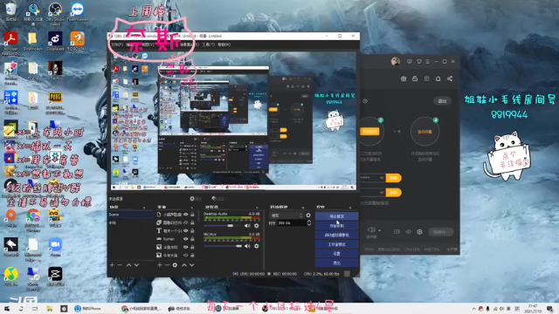Viewport: 559px width, 314px height.
Task: Open settings gear in streaming assistant footer
Action: pos(419,232)
